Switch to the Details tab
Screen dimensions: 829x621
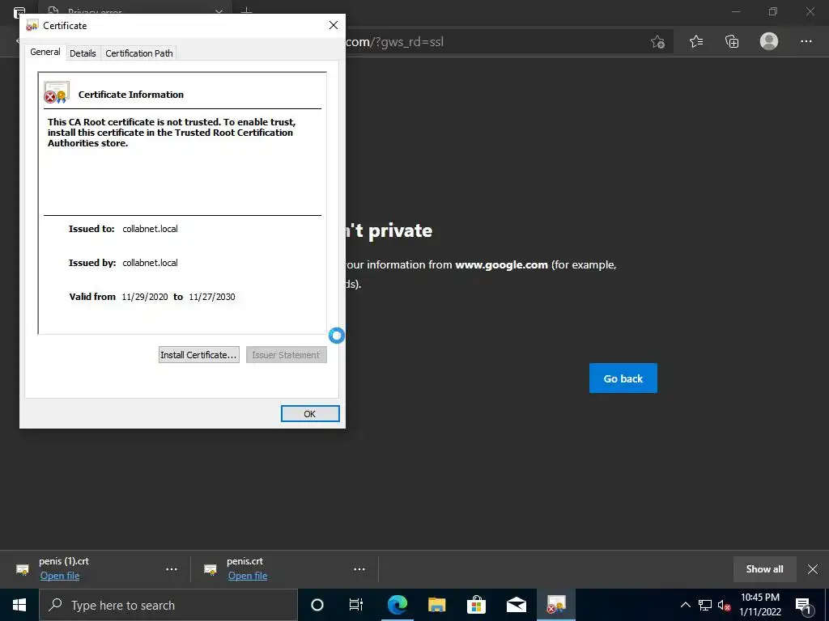point(83,53)
